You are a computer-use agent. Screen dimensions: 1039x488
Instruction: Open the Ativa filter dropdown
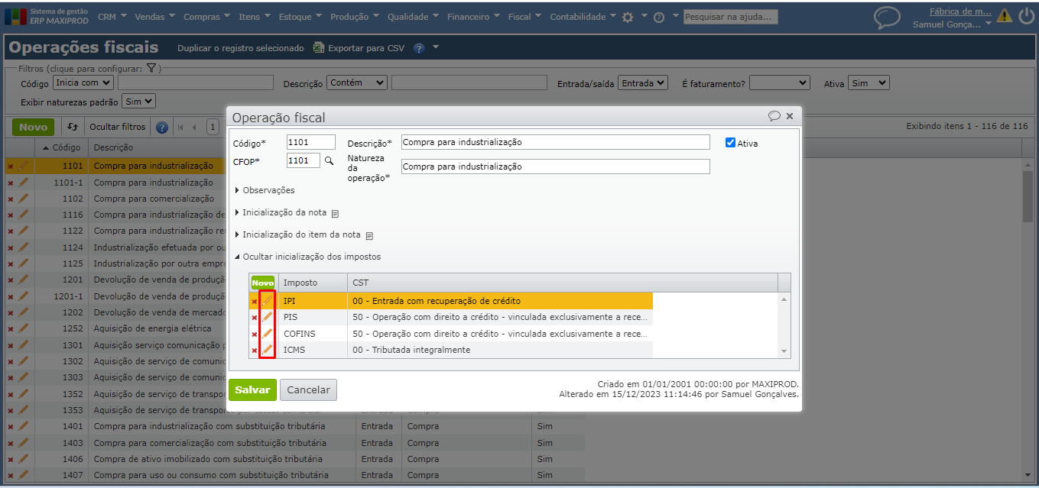coord(869,82)
